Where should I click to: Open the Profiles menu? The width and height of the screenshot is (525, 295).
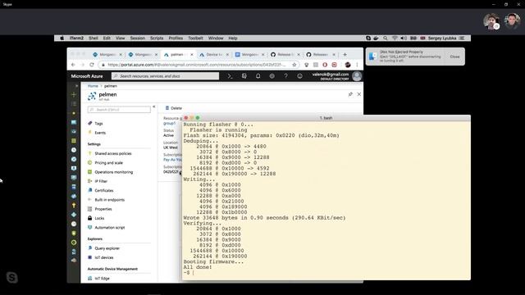(x=176, y=39)
